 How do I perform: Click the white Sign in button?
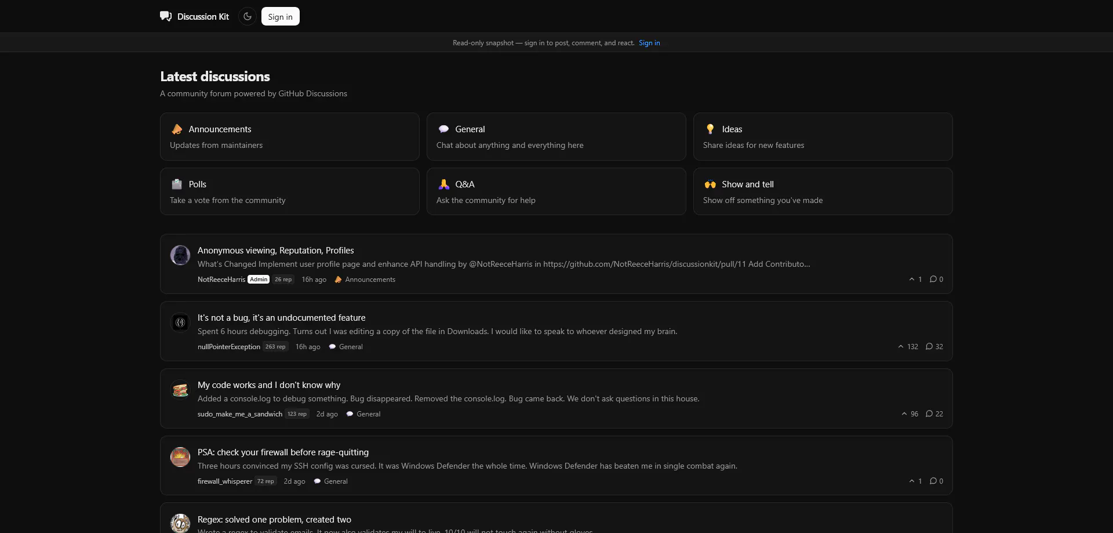pos(281,16)
